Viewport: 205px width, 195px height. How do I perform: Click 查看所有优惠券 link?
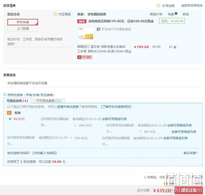pyautogui.click(x=68, y=107)
